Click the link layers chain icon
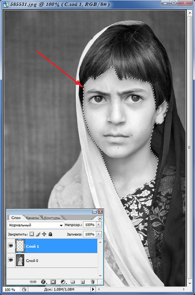This screenshot has height=295, width=195. point(33,282)
